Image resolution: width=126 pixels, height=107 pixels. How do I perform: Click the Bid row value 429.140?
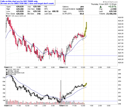point(37,11)
